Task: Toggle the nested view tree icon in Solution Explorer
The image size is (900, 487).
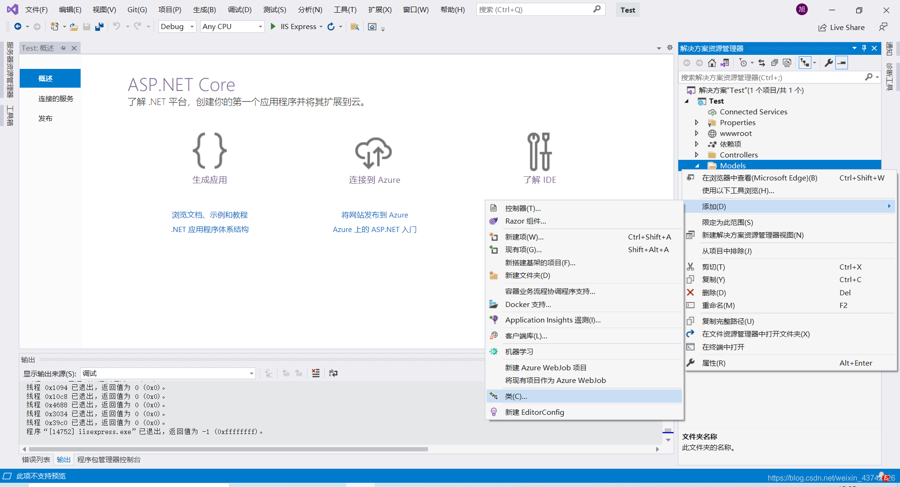Action: pyautogui.click(x=805, y=63)
